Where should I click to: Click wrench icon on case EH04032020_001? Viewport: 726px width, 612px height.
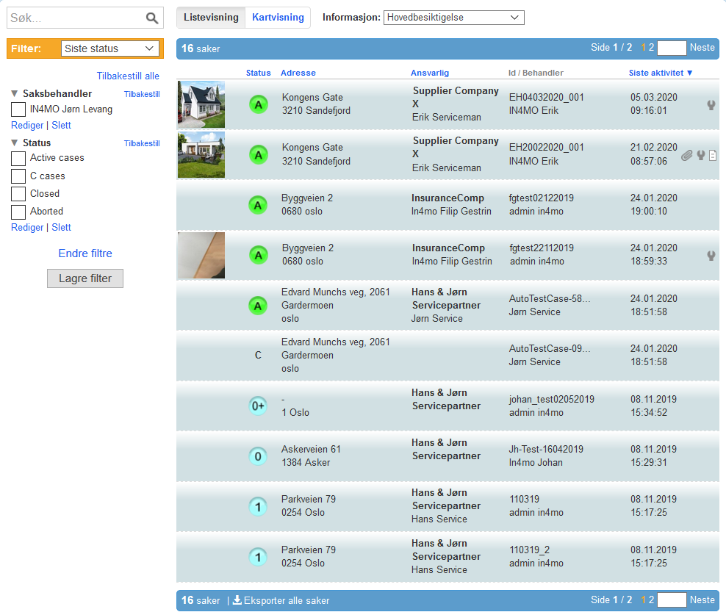tap(711, 105)
